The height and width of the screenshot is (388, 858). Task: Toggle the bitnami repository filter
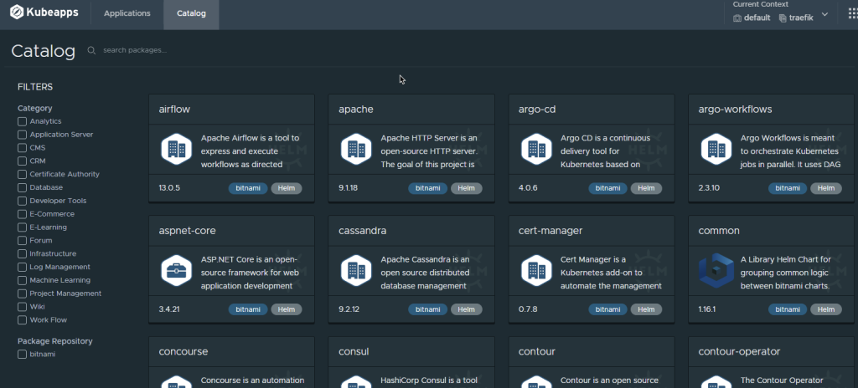coord(23,355)
